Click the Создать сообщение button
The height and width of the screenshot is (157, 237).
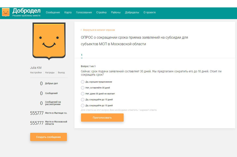[48, 137]
